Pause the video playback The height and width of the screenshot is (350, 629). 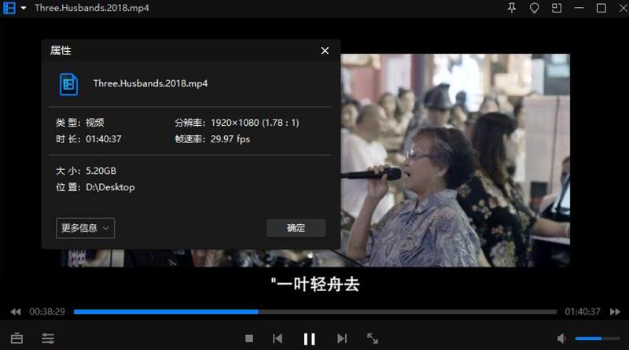tap(309, 339)
